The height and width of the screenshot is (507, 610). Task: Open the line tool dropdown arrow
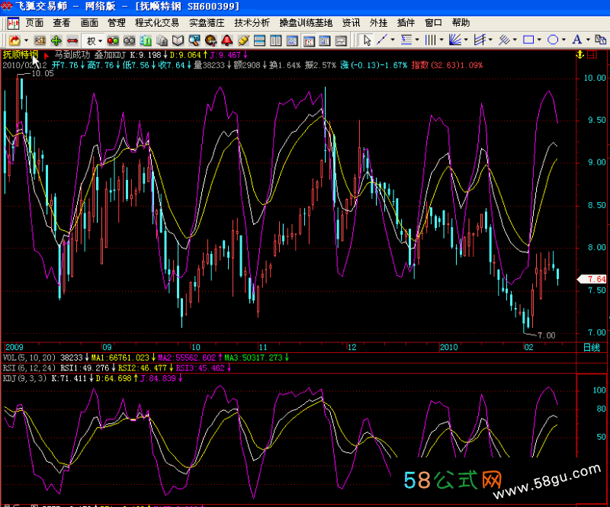pyautogui.click(x=393, y=40)
